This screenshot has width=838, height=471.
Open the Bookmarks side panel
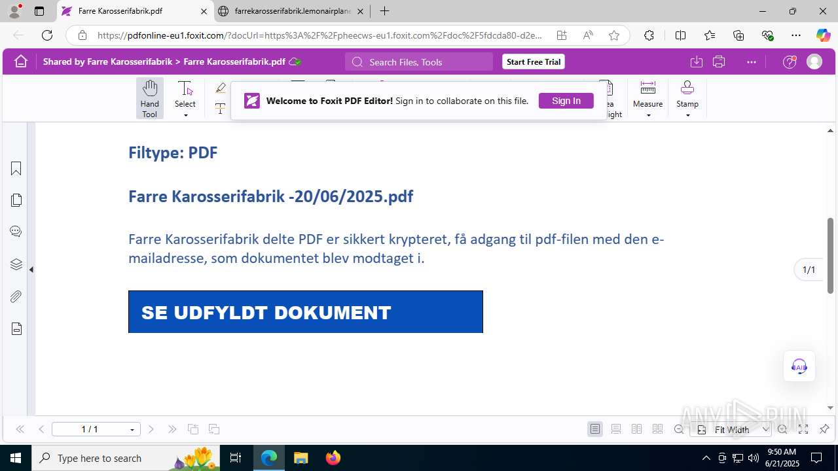pos(16,169)
